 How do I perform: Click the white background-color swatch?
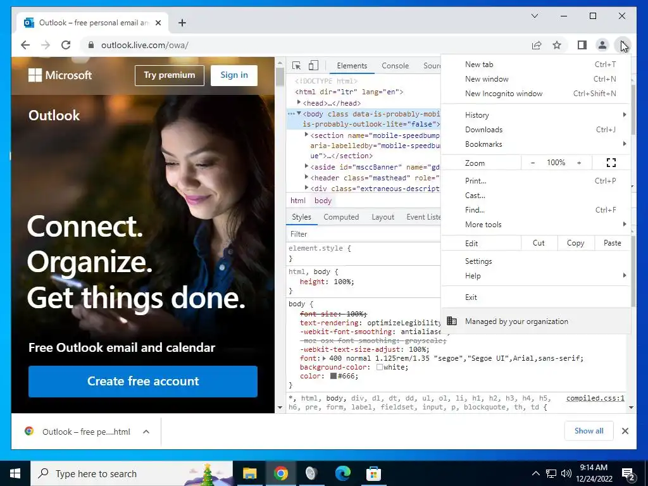click(380, 367)
